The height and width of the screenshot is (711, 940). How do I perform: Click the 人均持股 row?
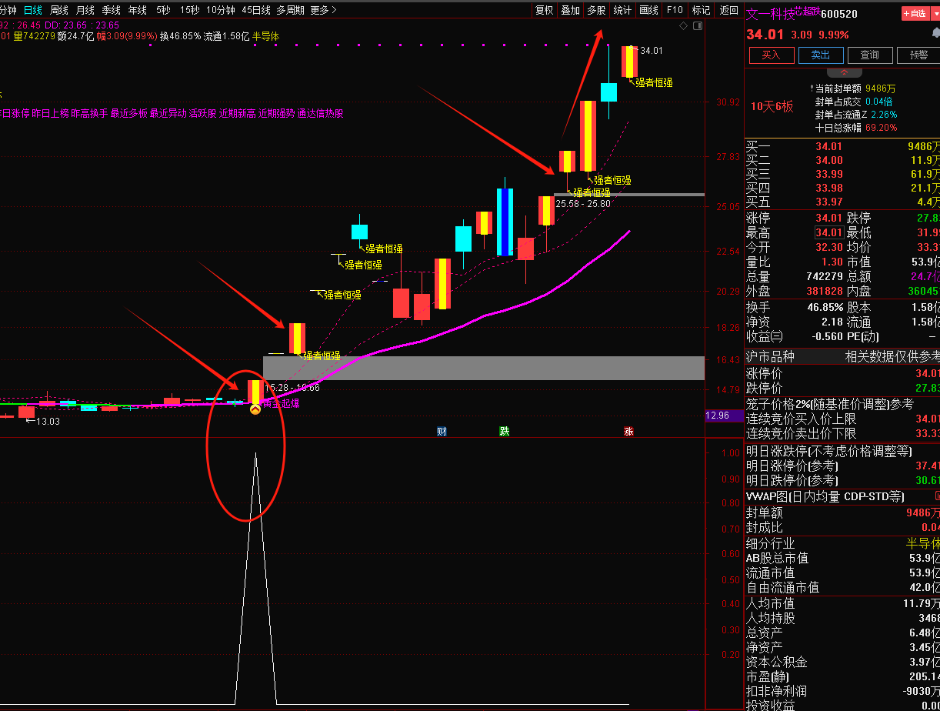click(x=842, y=618)
